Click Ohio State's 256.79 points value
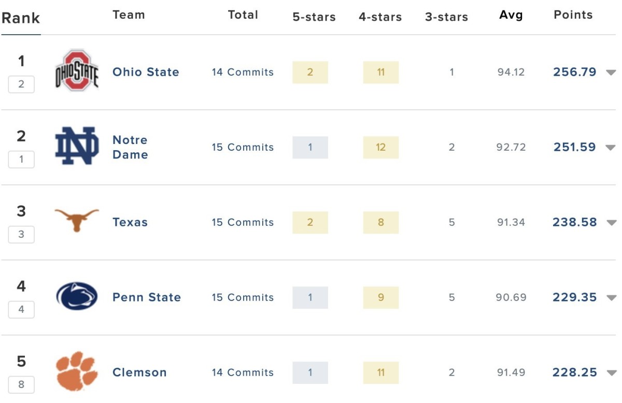This screenshot has width=622, height=403. tap(575, 72)
